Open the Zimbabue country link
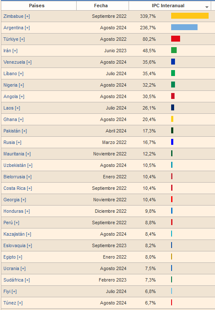The width and height of the screenshot is (215, 310). 13,16
